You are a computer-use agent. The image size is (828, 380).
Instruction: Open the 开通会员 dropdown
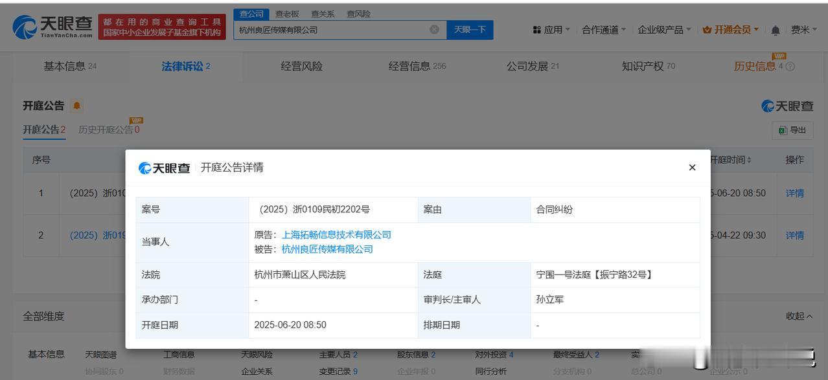[x=731, y=30]
